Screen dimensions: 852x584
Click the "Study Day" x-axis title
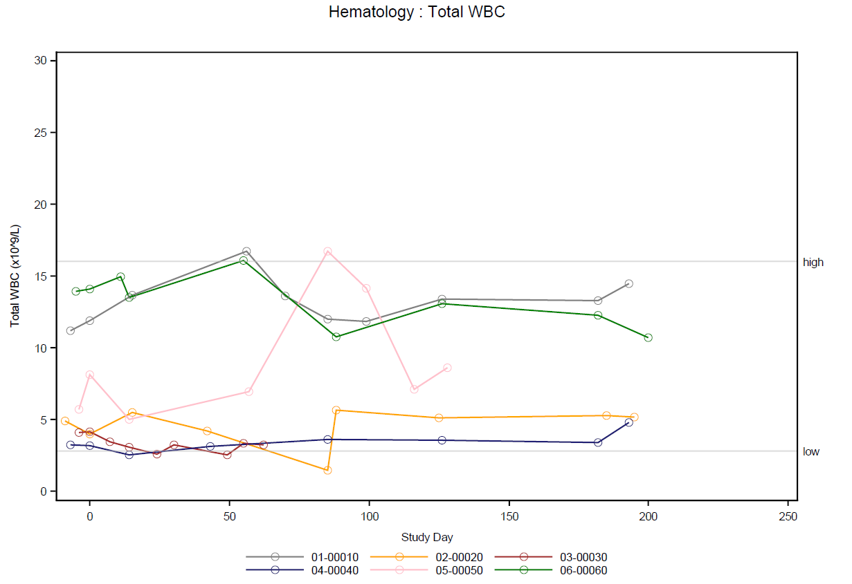(427, 537)
